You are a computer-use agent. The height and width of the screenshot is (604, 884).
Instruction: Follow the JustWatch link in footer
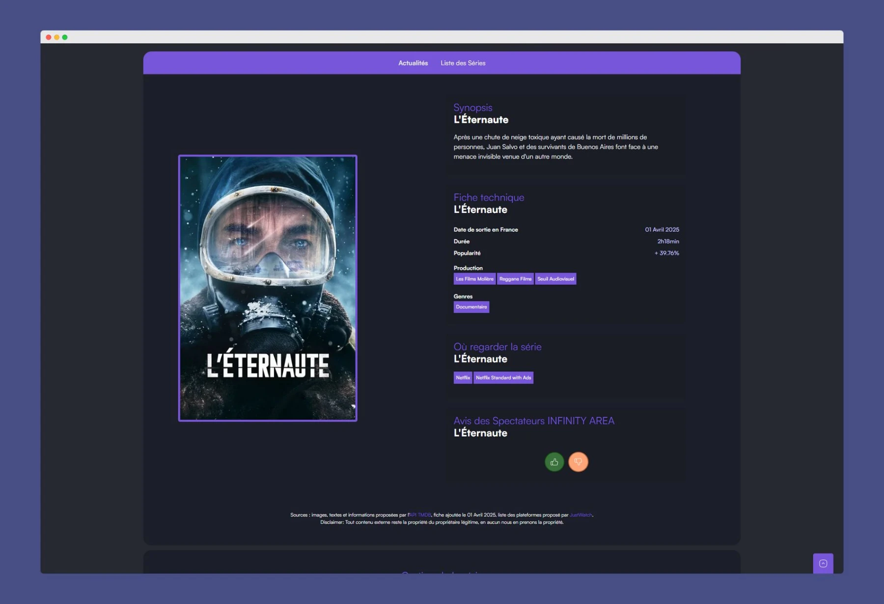[x=580, y=515]
